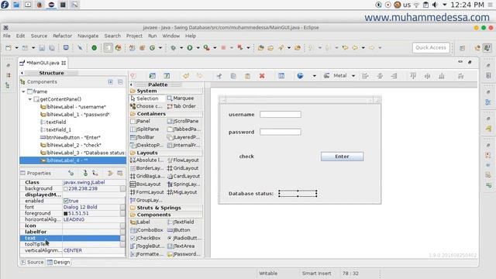Choose the BorderLayout entry in palette

click(146, 168)
